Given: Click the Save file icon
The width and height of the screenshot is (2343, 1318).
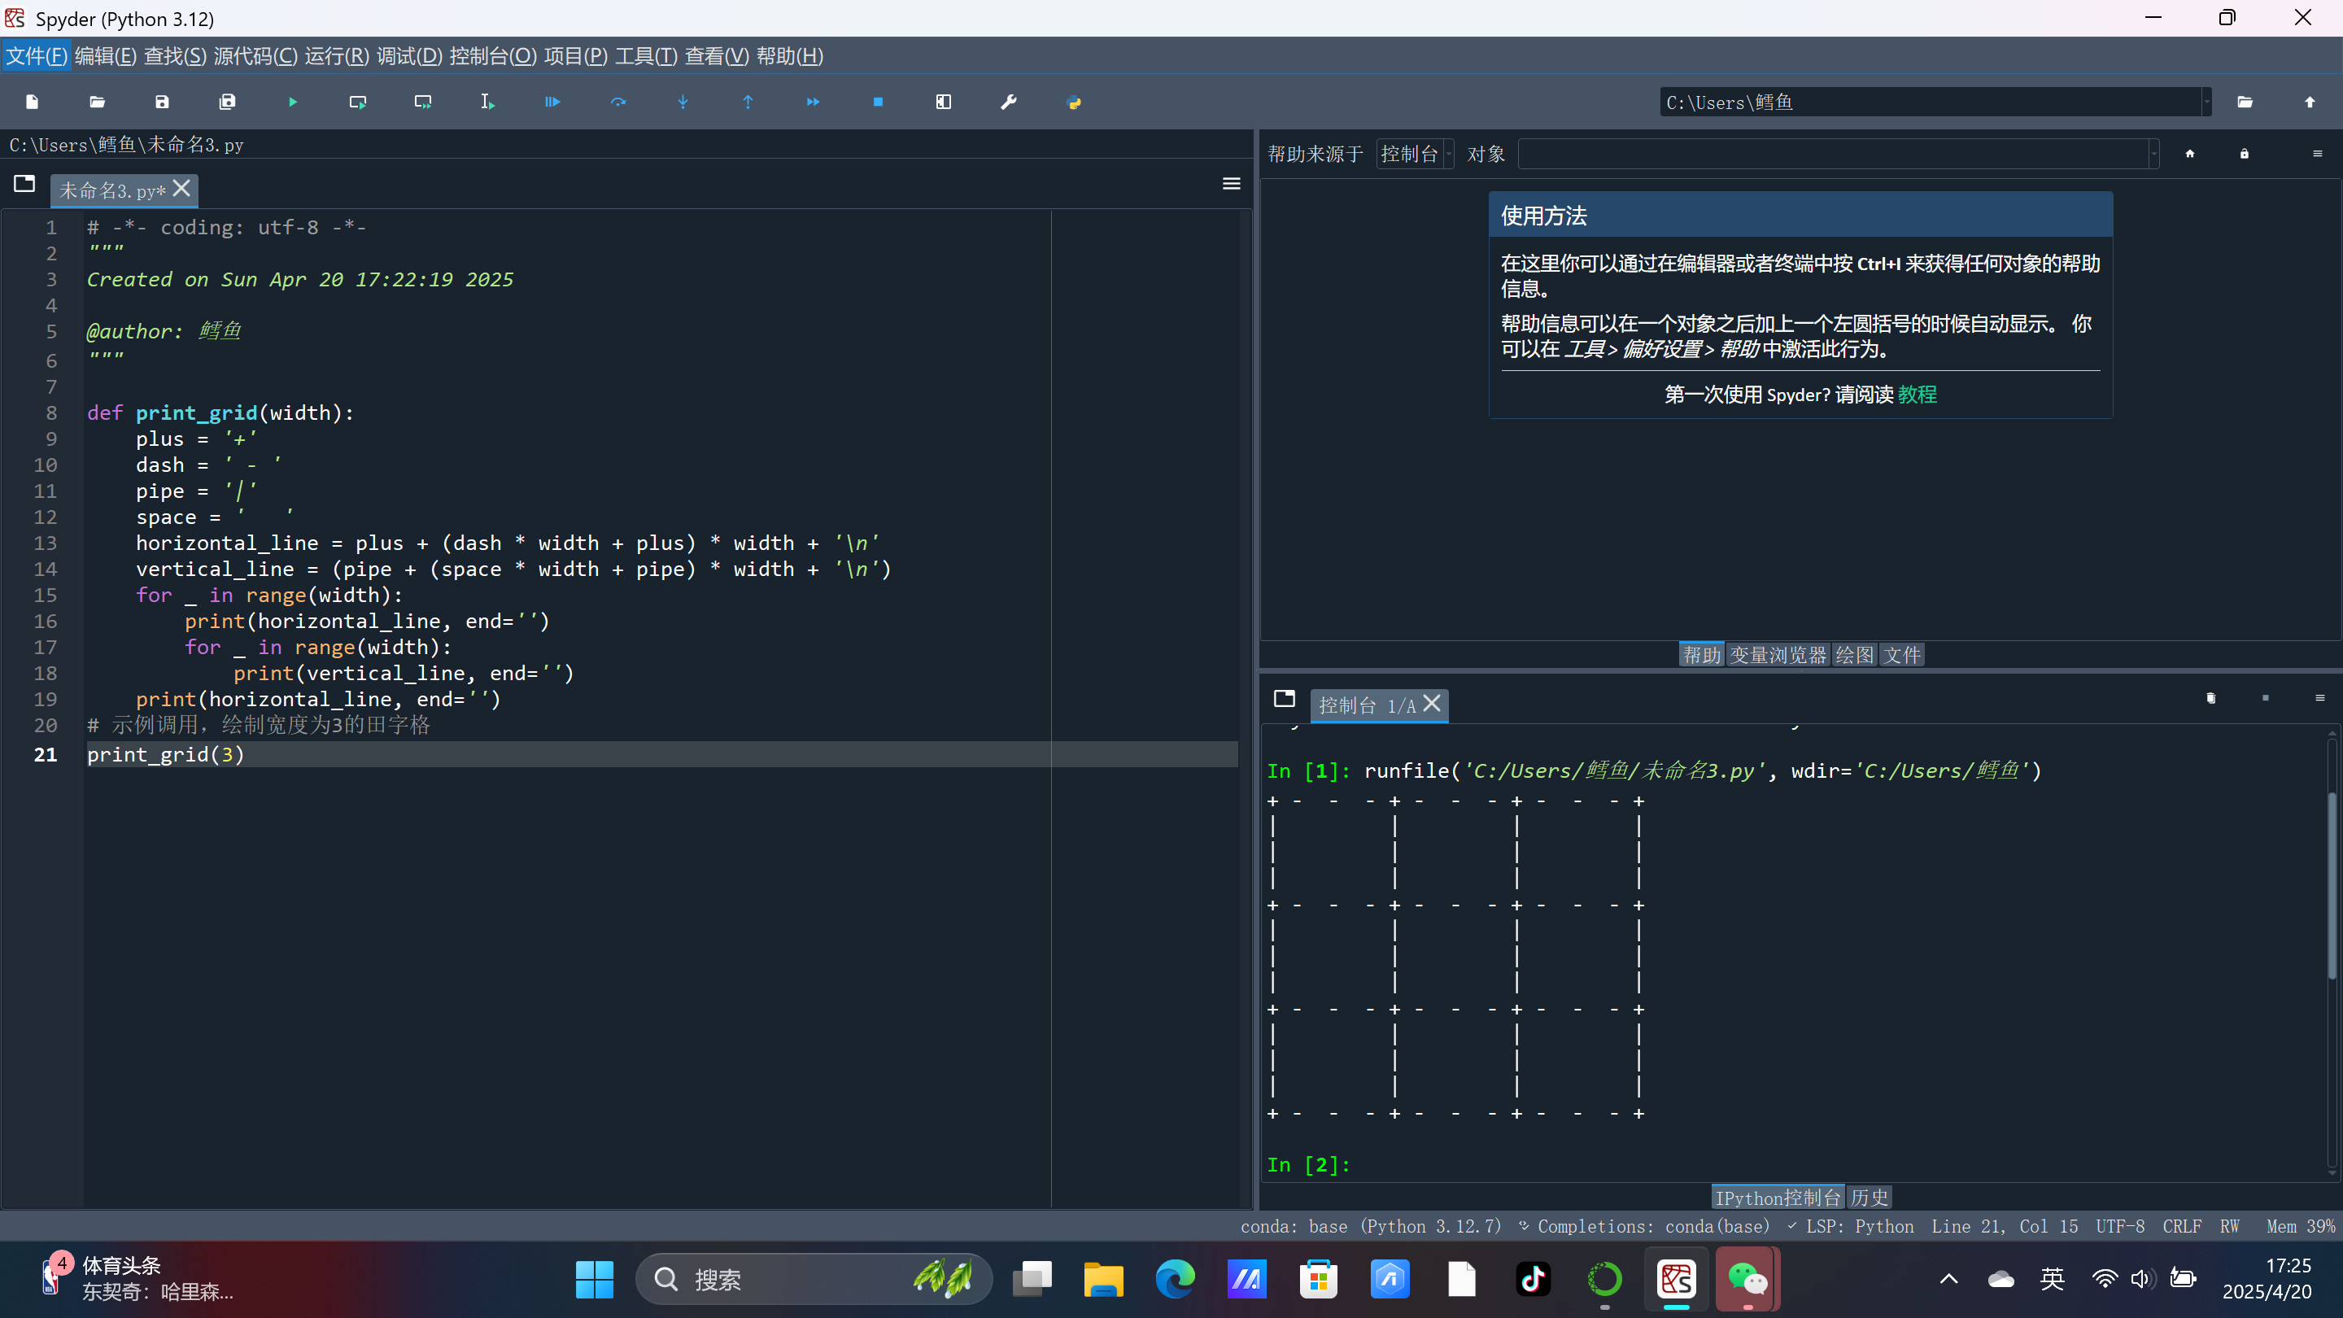Looking at the screenshot, I should point(162,102).
